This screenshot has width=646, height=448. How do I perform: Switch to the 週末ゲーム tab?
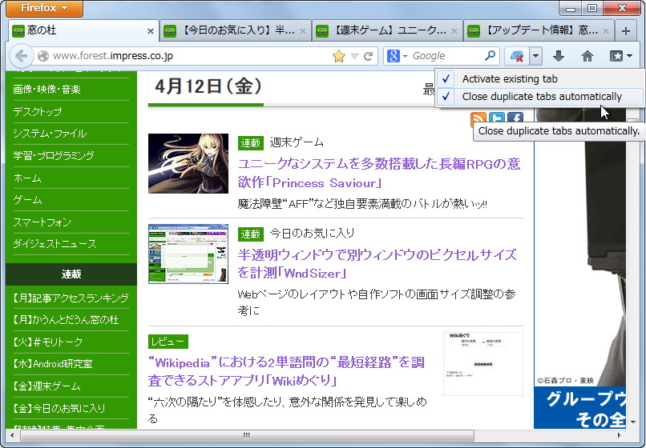(x=387, y=30)
